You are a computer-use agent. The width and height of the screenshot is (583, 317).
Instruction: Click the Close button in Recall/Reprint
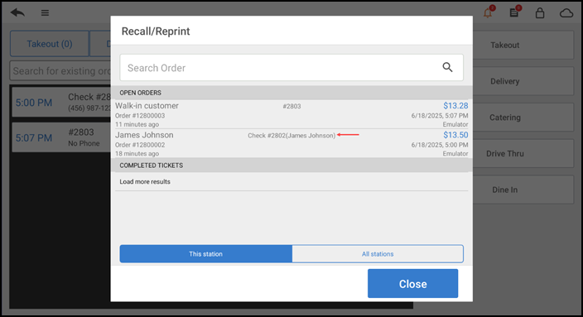point(412,284)
